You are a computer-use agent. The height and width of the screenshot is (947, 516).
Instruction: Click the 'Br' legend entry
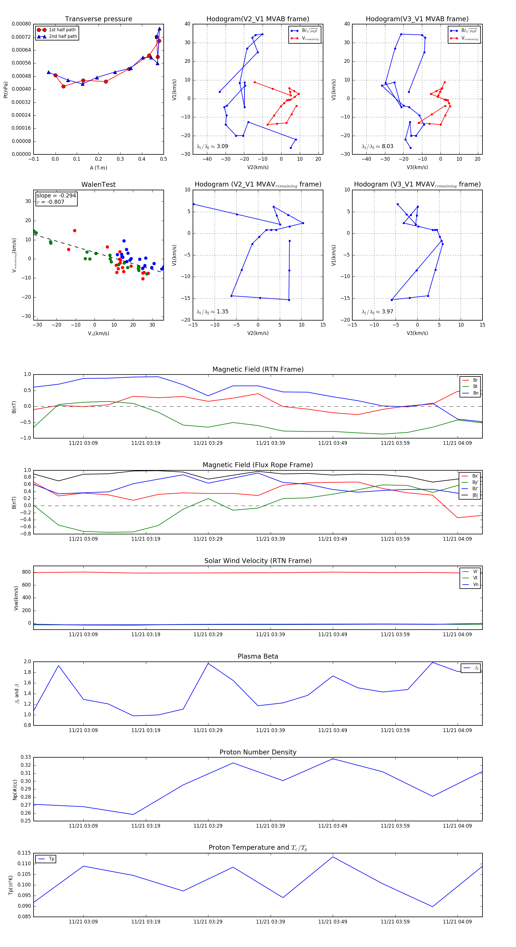470,380
